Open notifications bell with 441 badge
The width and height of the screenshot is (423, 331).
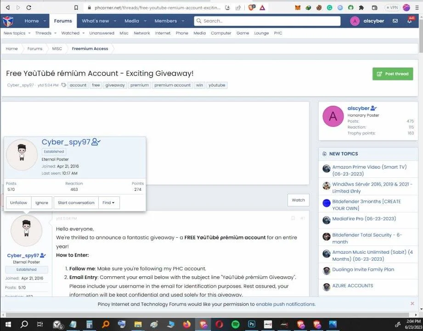410,21
